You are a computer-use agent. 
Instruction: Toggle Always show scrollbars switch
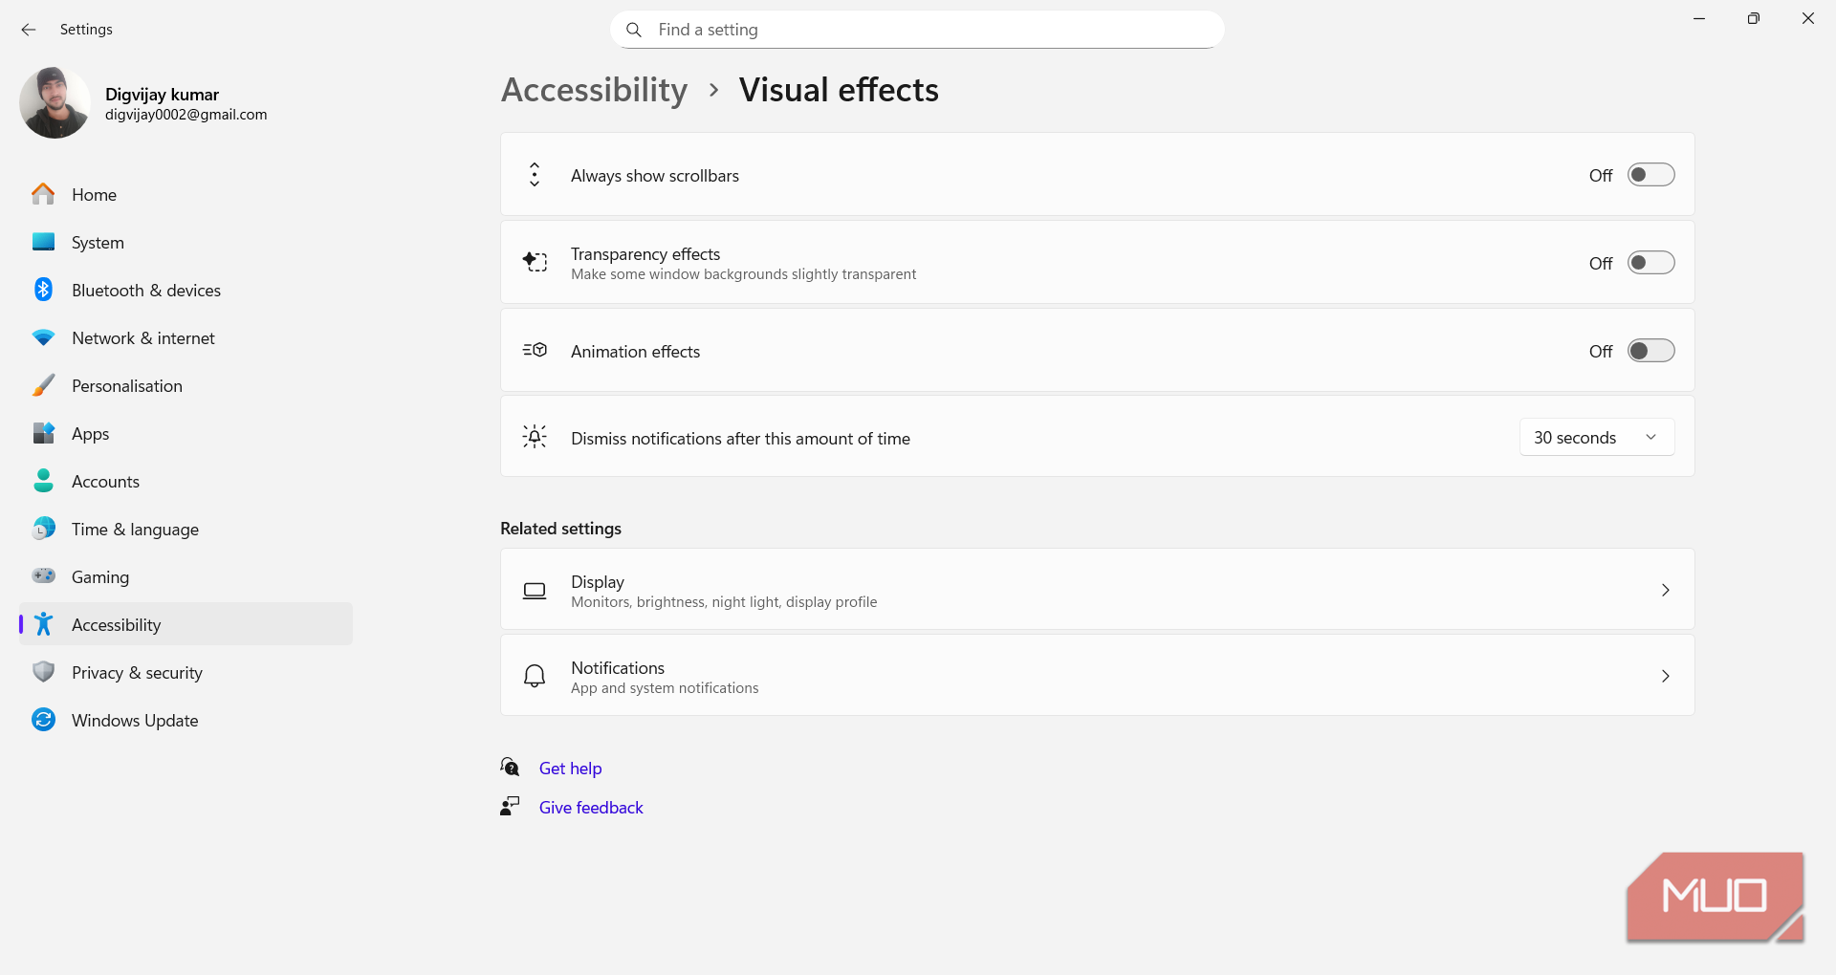[x=1650, y=175]
